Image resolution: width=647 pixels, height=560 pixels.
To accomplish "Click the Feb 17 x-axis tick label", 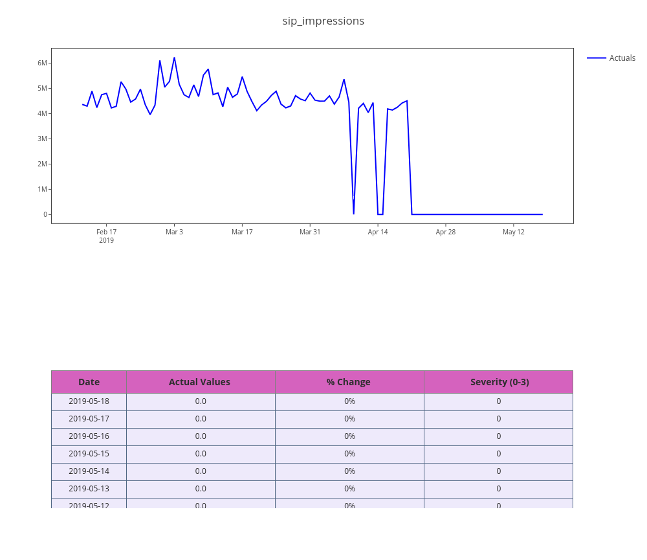I will click(x=107, y=232).
